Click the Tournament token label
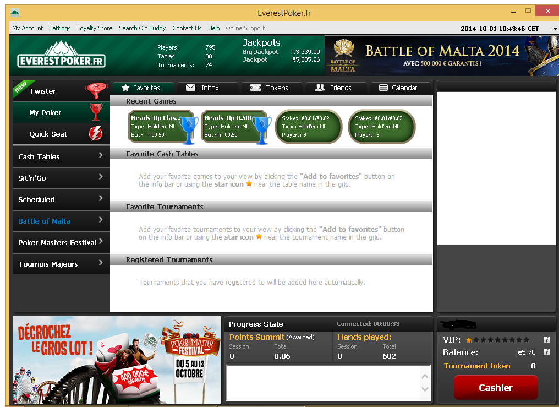 coord(476,366)
